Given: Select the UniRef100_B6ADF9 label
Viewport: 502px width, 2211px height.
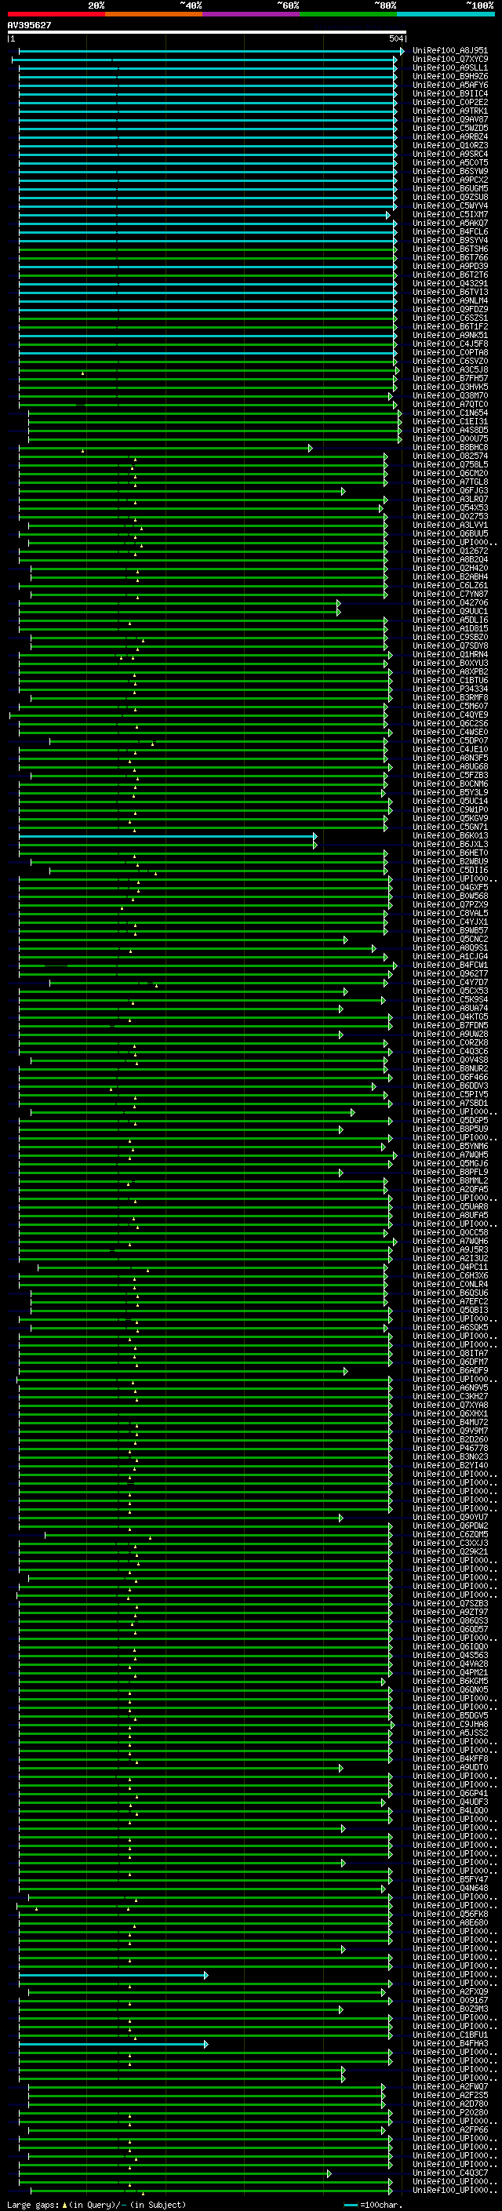Looking at the screenshot, I should tap(449, 1371).
